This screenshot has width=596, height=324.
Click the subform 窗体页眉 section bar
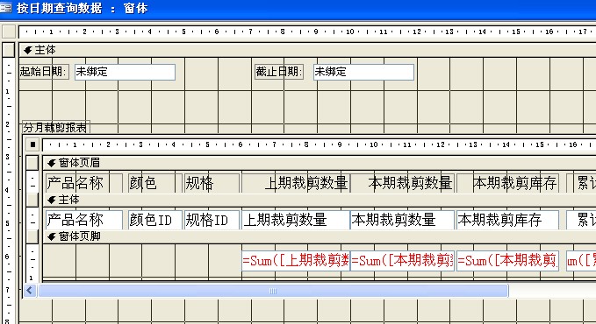point(320,163)
